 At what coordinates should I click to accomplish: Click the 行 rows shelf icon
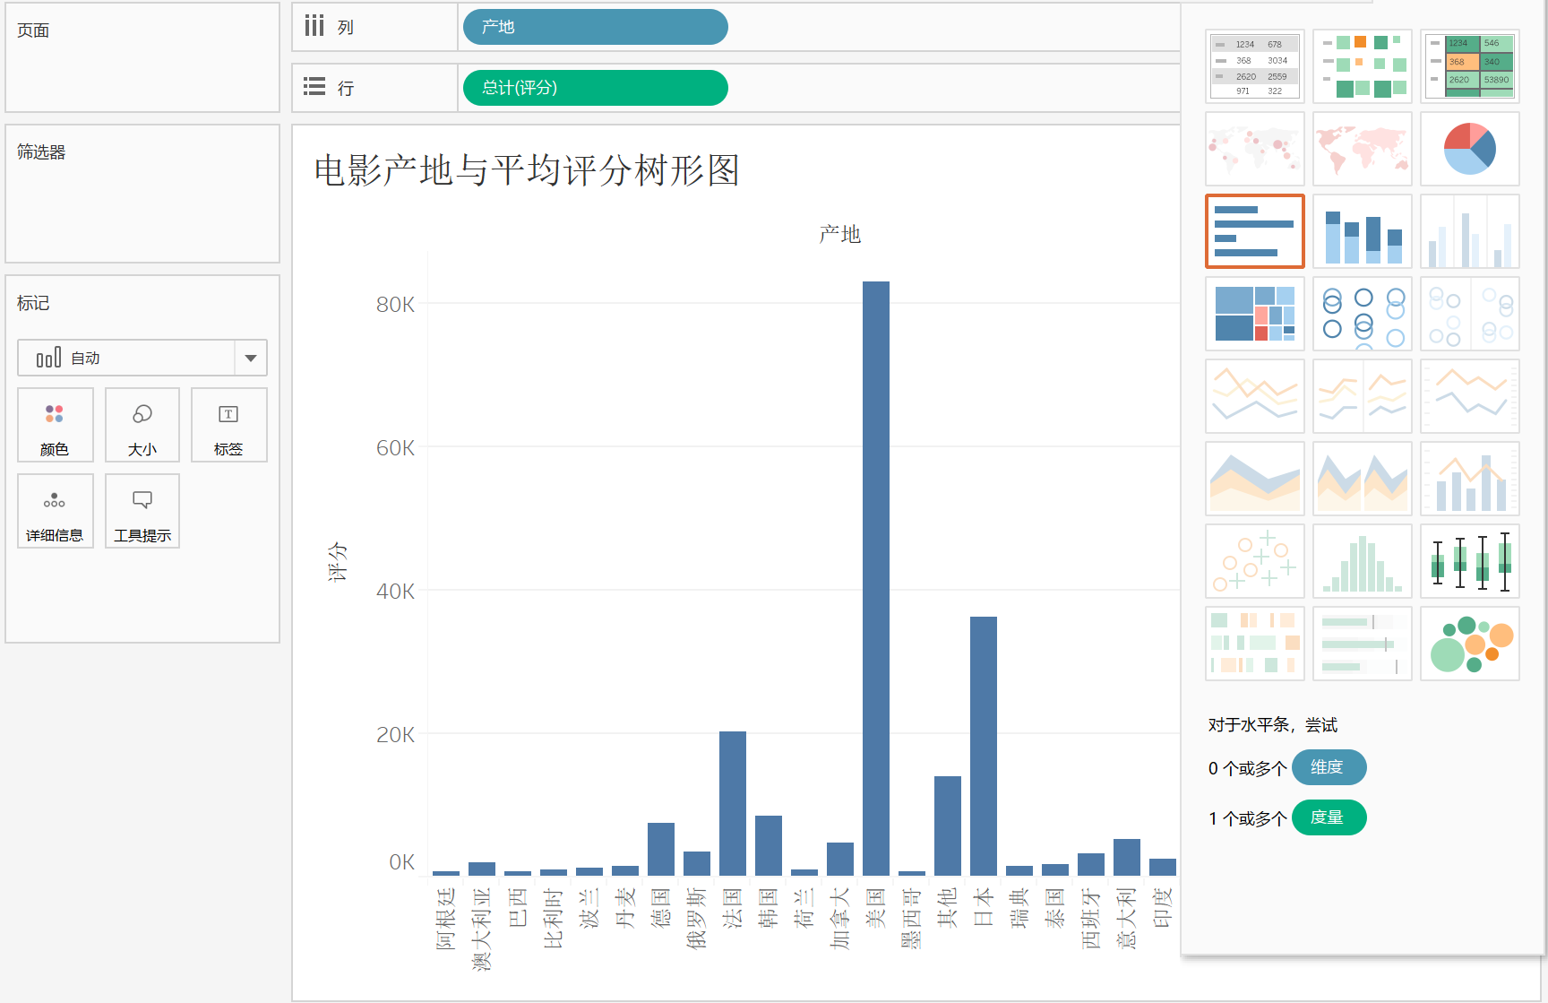pos(314,87)
